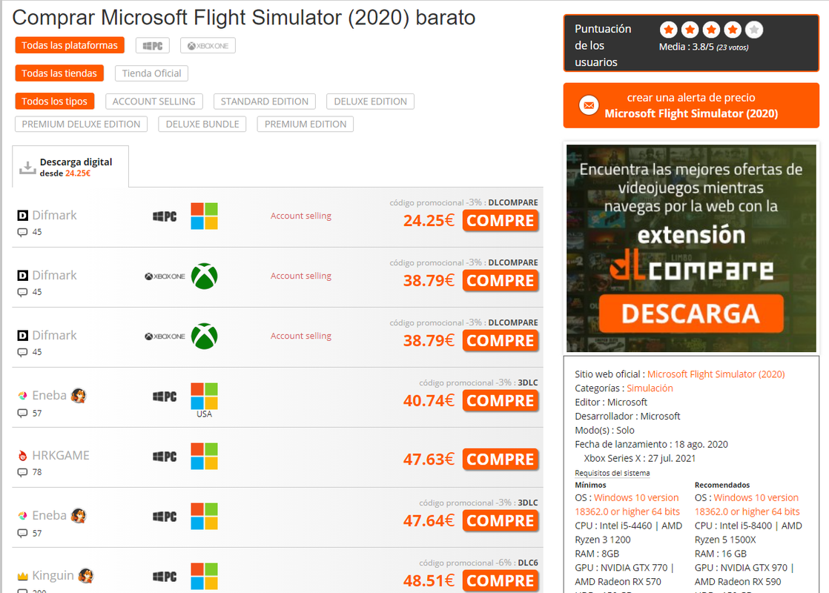
Task: Open the Simulación category link
Action: coord(650,388)
